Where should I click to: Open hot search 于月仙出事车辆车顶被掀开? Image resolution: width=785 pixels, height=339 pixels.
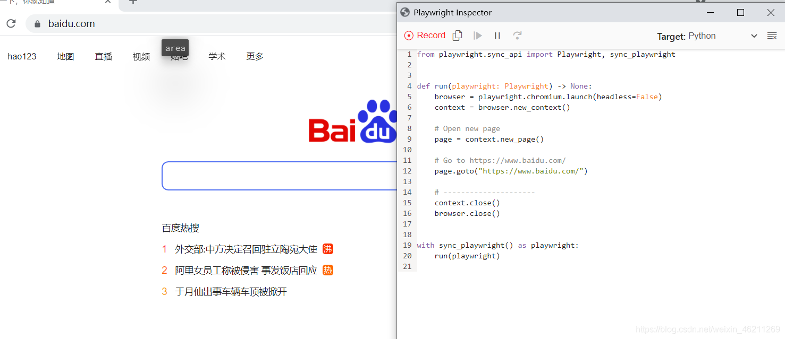231,292
